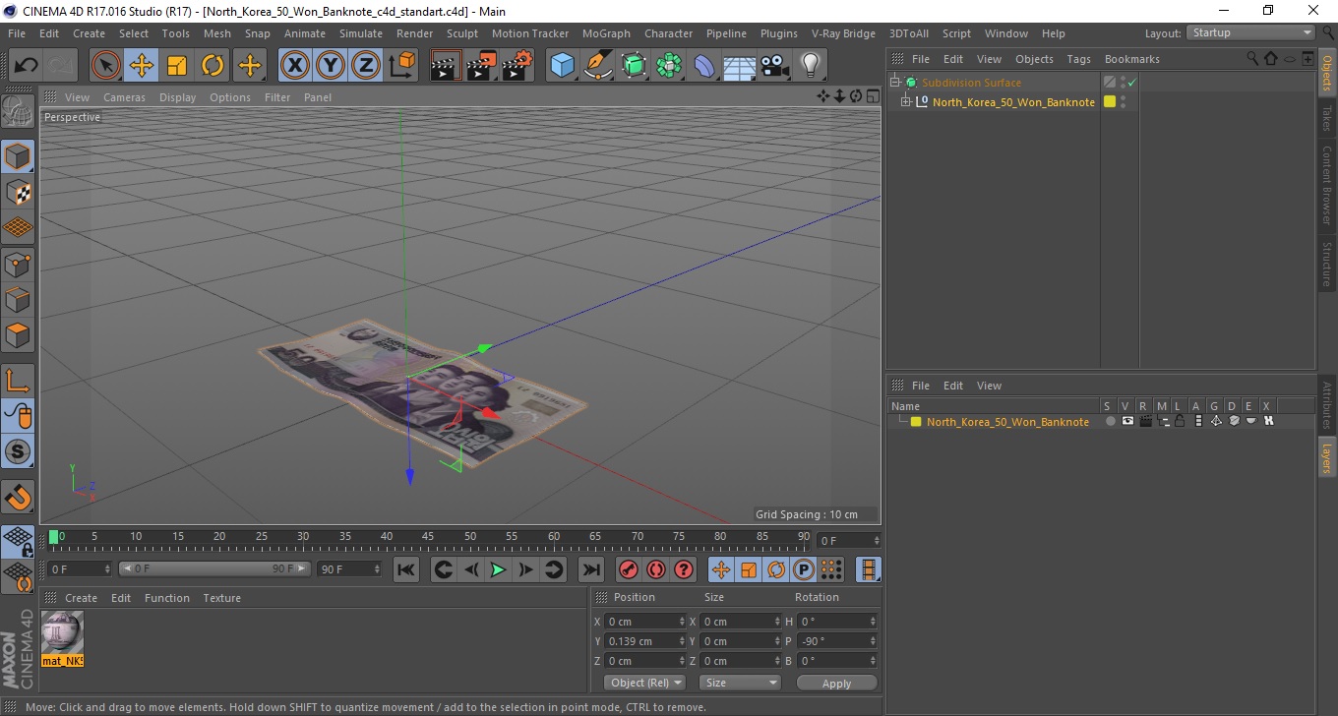Toggle Position keyframe recording

[x=721, y=569]
